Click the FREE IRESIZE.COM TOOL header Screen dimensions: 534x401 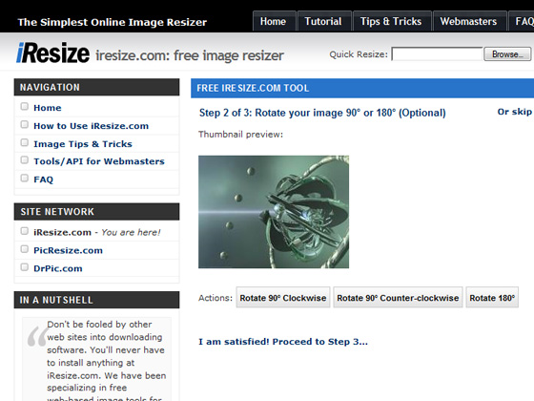pos(362,88)
